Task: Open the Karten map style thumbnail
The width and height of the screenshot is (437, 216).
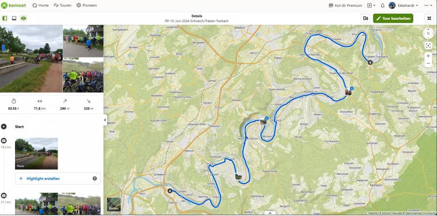Action: click(114, 204)
